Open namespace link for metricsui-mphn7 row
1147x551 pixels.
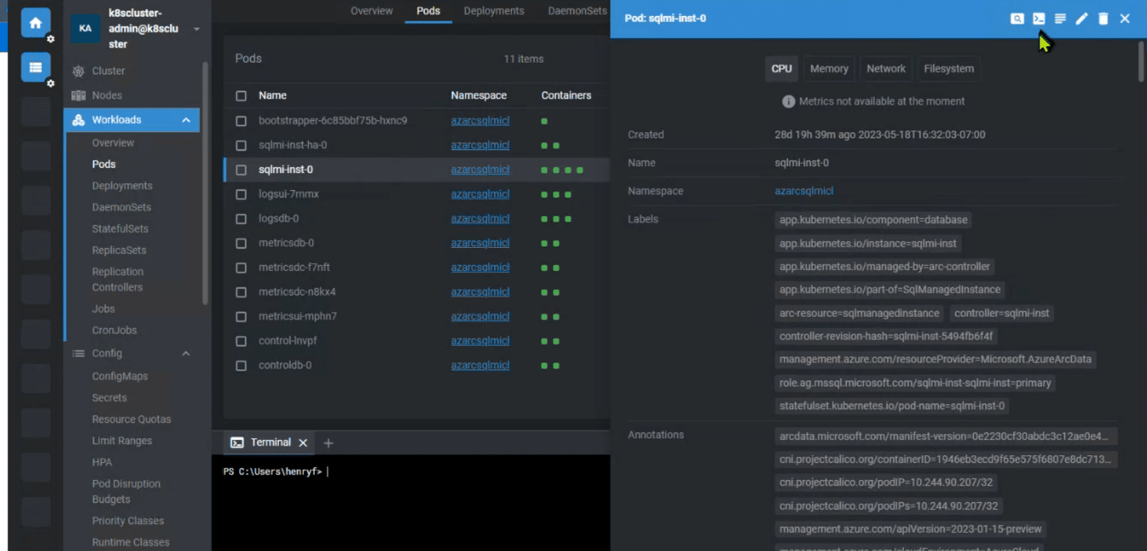(x=480, y=317)
